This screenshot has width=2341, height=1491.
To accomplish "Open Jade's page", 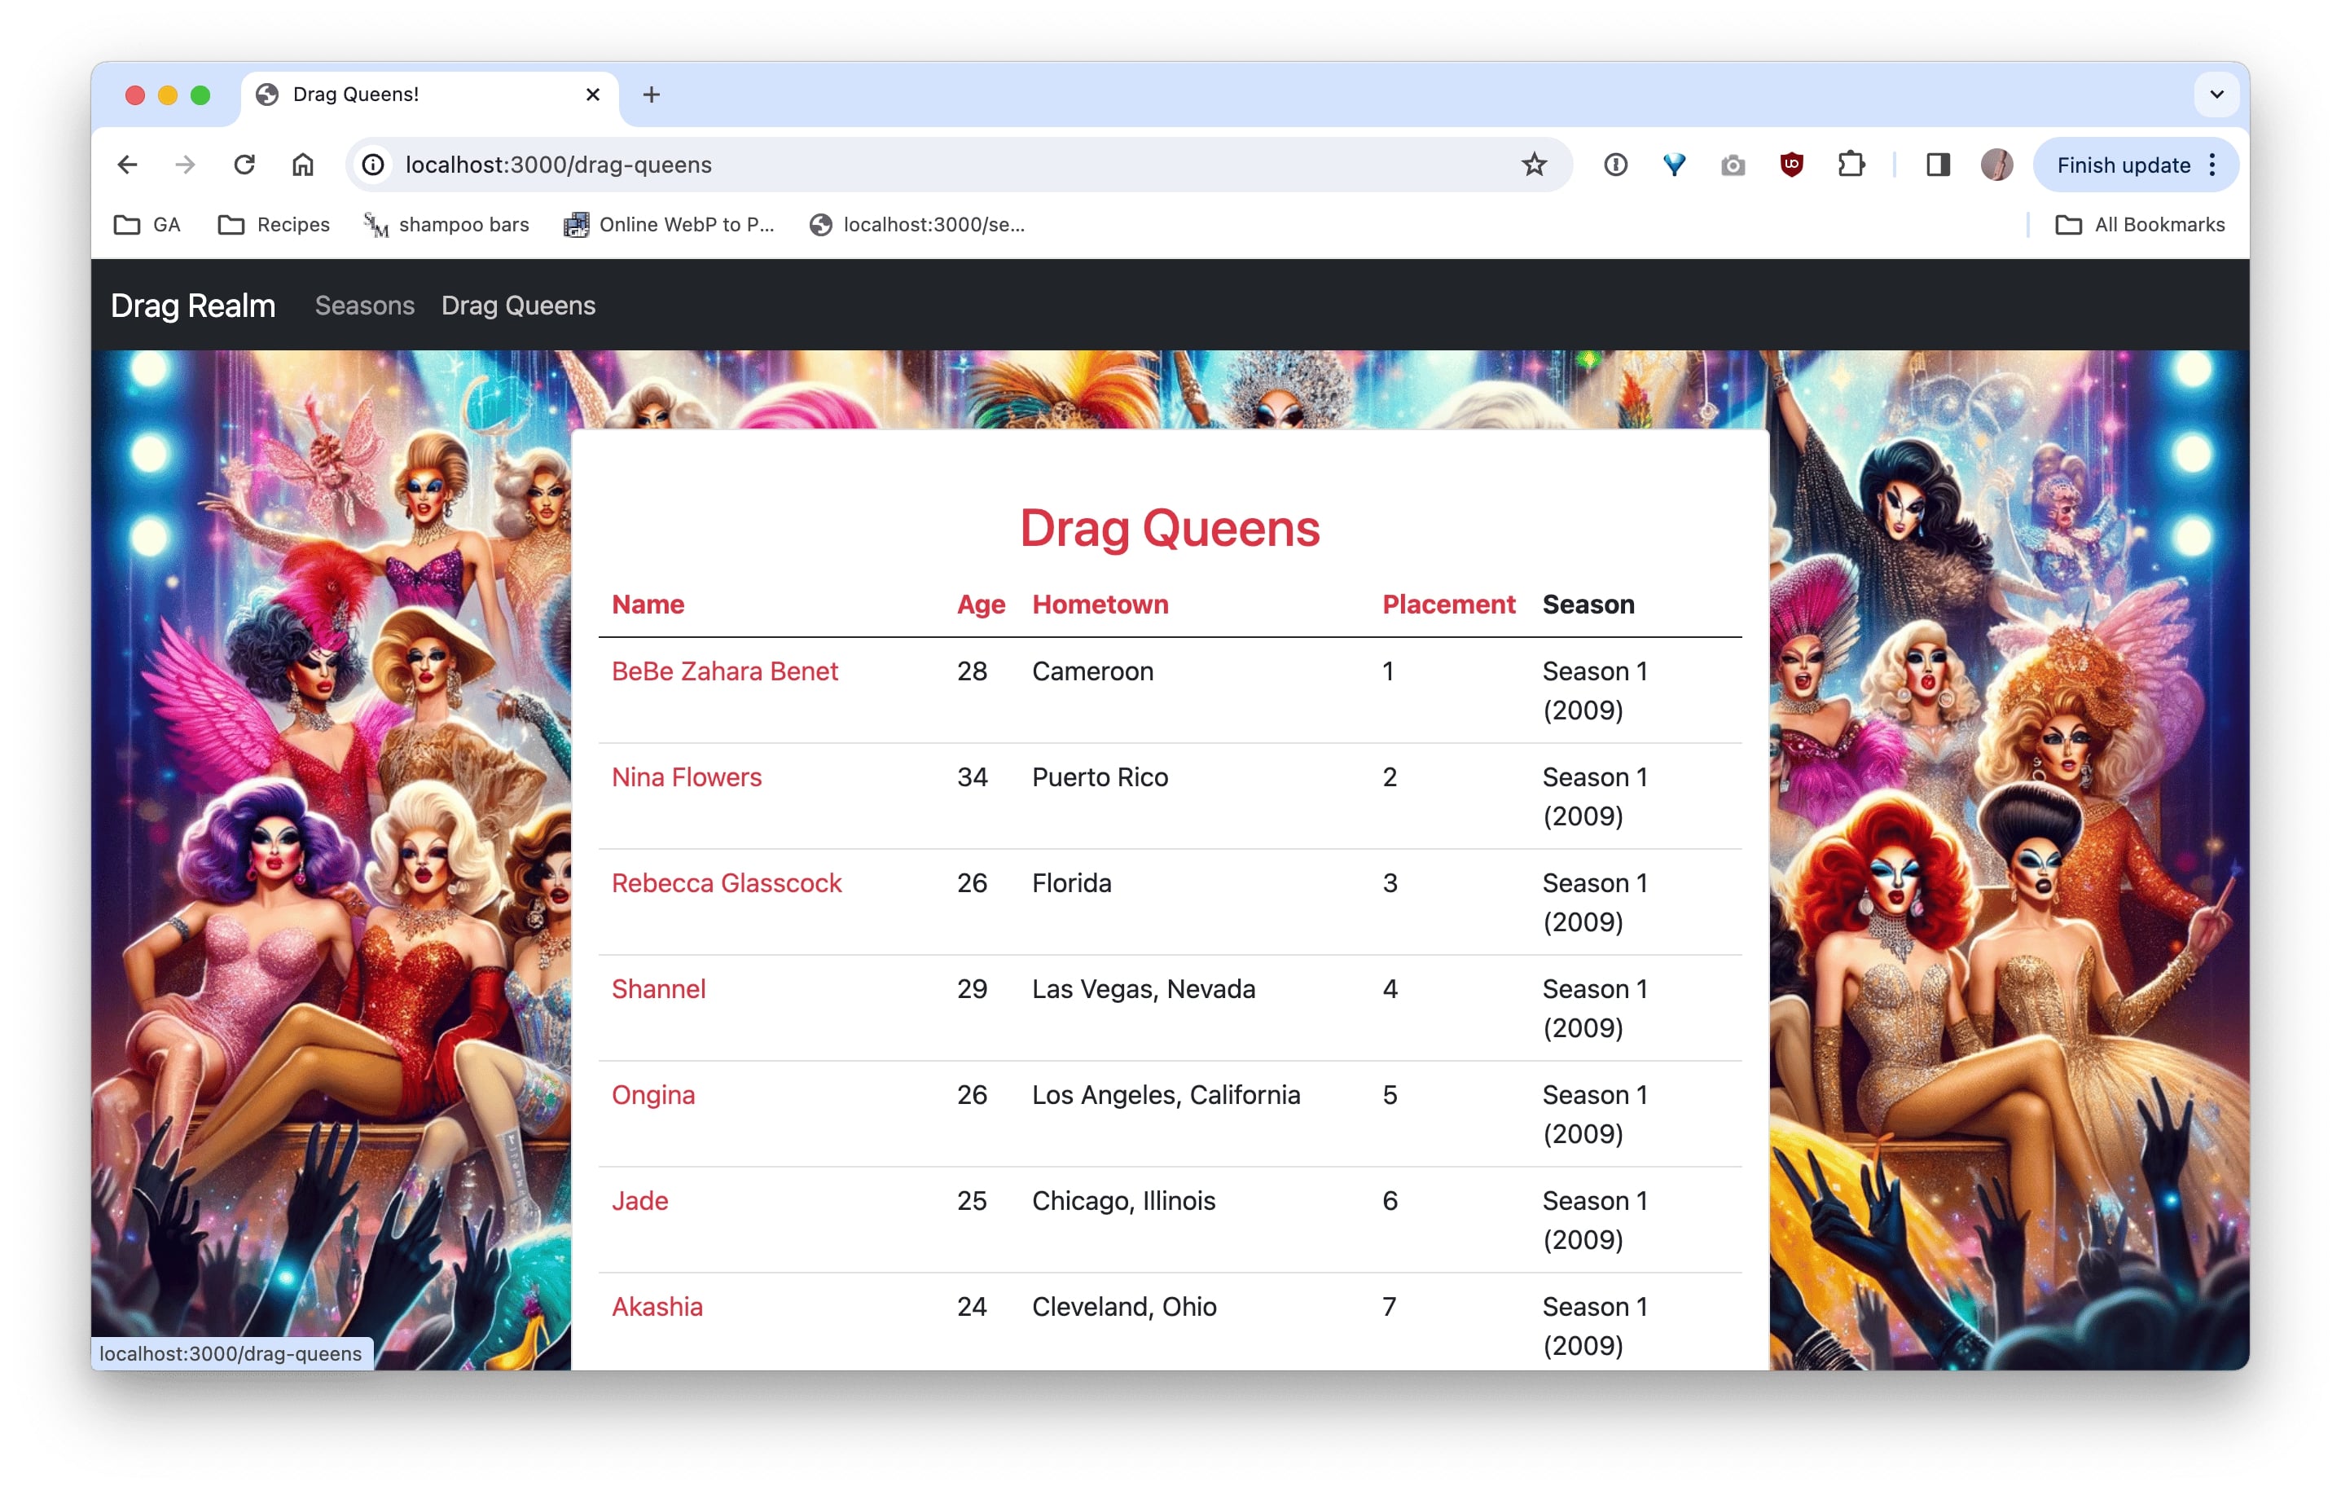I will coord(639,1201).
